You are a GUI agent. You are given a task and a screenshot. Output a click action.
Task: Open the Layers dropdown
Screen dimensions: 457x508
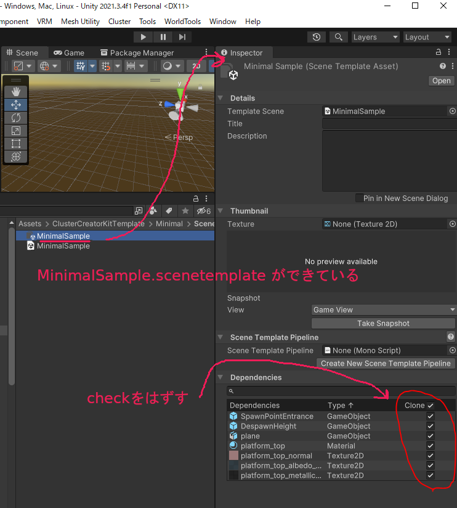pos(376,37)
